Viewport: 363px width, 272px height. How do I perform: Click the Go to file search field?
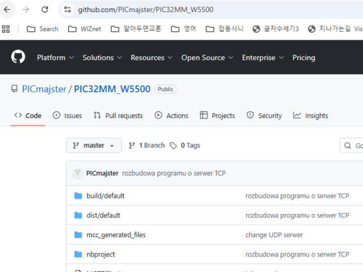click(x=353, y=146)
